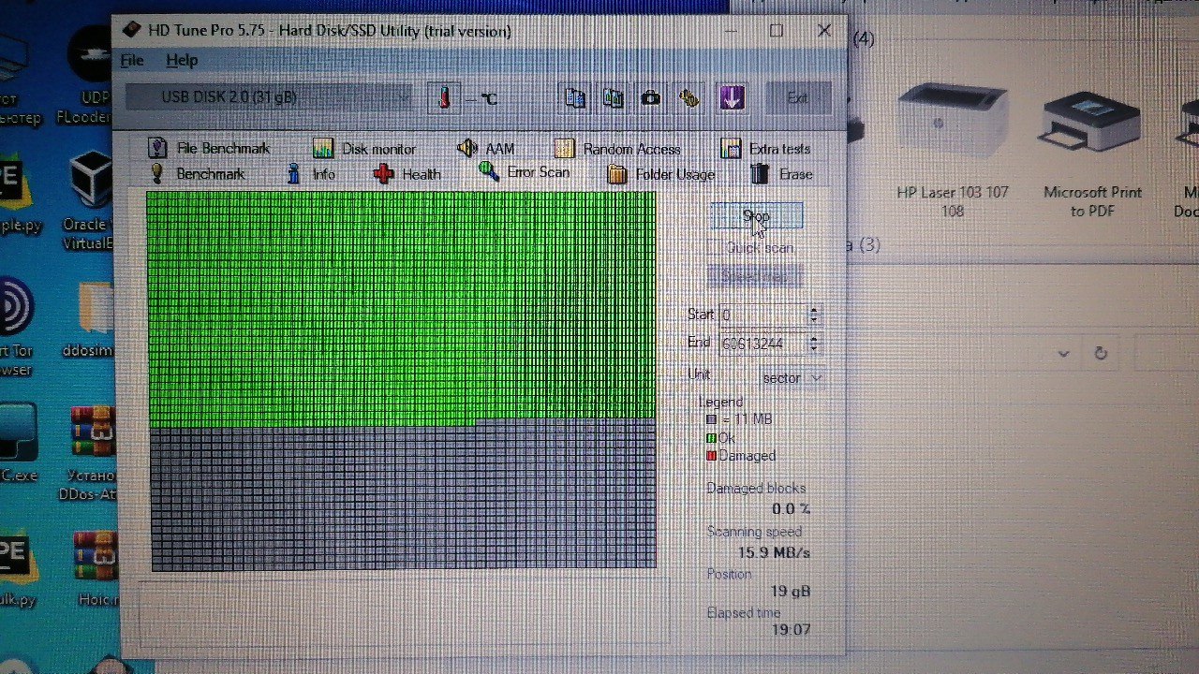
Task: Click refresh button in printers window
Action: (x=1101, y=353)
